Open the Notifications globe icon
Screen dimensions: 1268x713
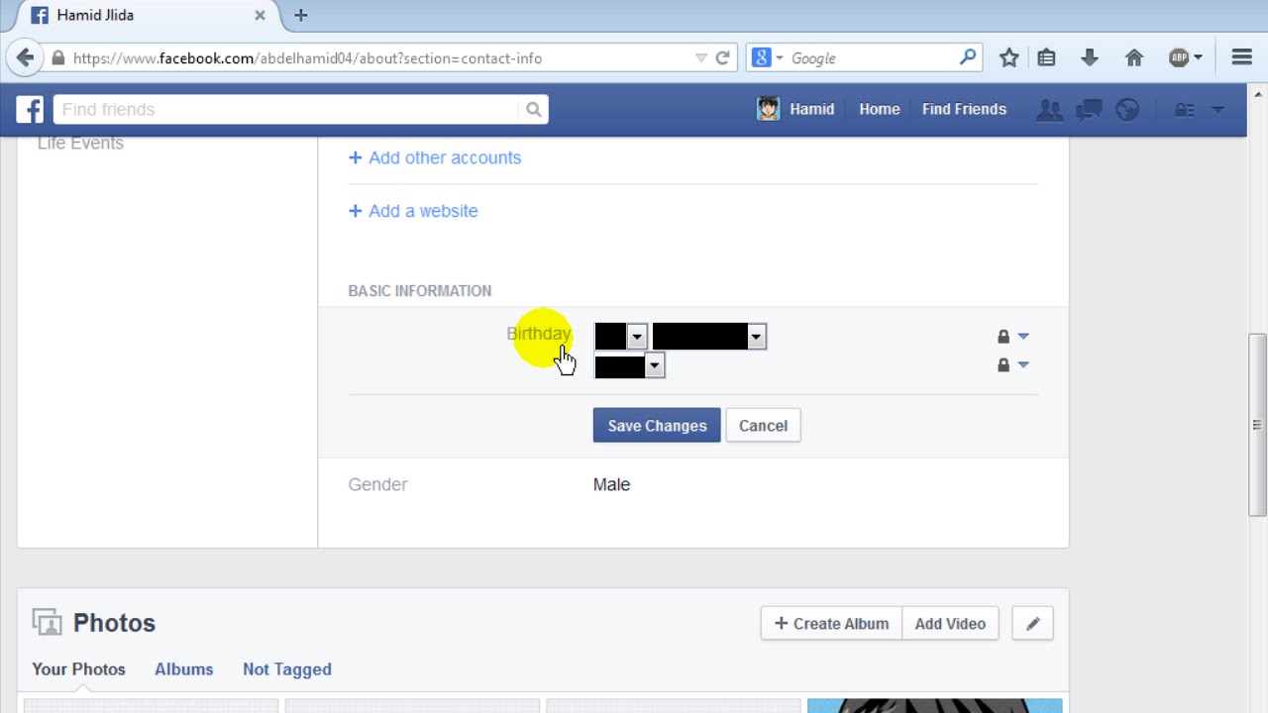click(1127, 110)
